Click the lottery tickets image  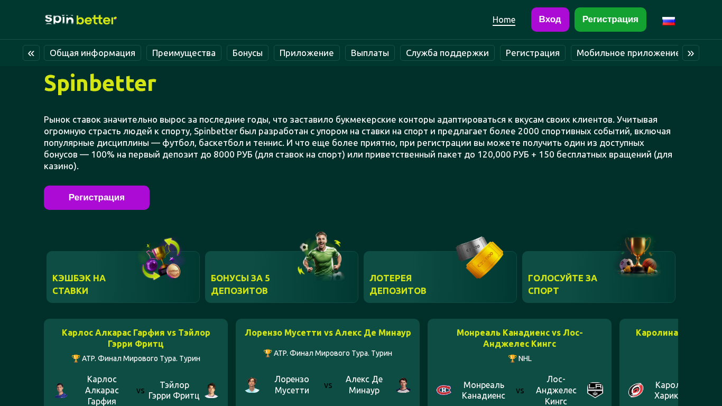479,257
